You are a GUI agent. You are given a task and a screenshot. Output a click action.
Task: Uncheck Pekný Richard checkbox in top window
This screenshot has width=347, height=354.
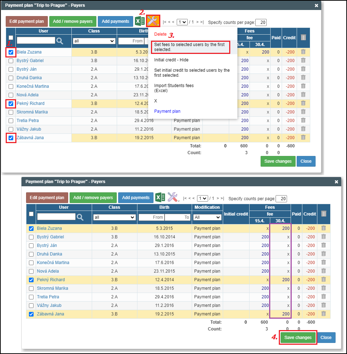pyautogui.click(x=11, y=103)
